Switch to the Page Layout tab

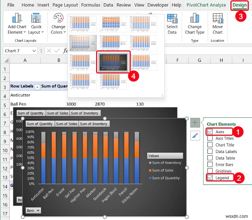click(65, 5)
